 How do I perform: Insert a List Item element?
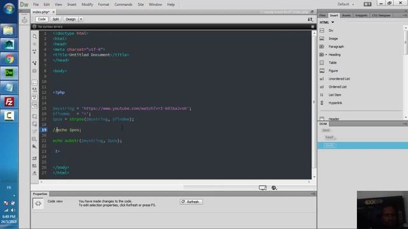(334, 95)
